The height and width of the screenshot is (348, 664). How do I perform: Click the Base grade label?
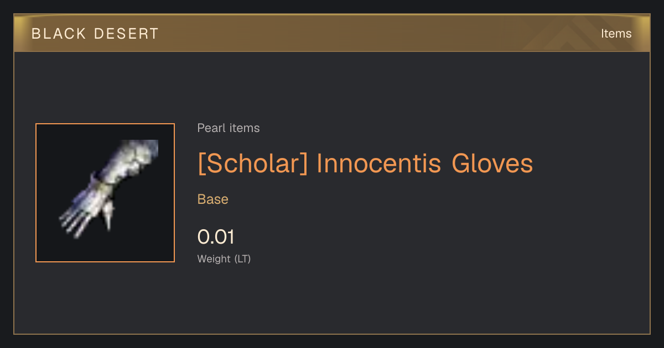coord(213,199)
